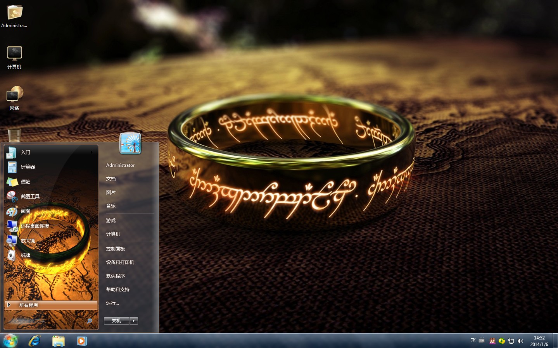Open 音乐 in Start menu

coord(111,206)
